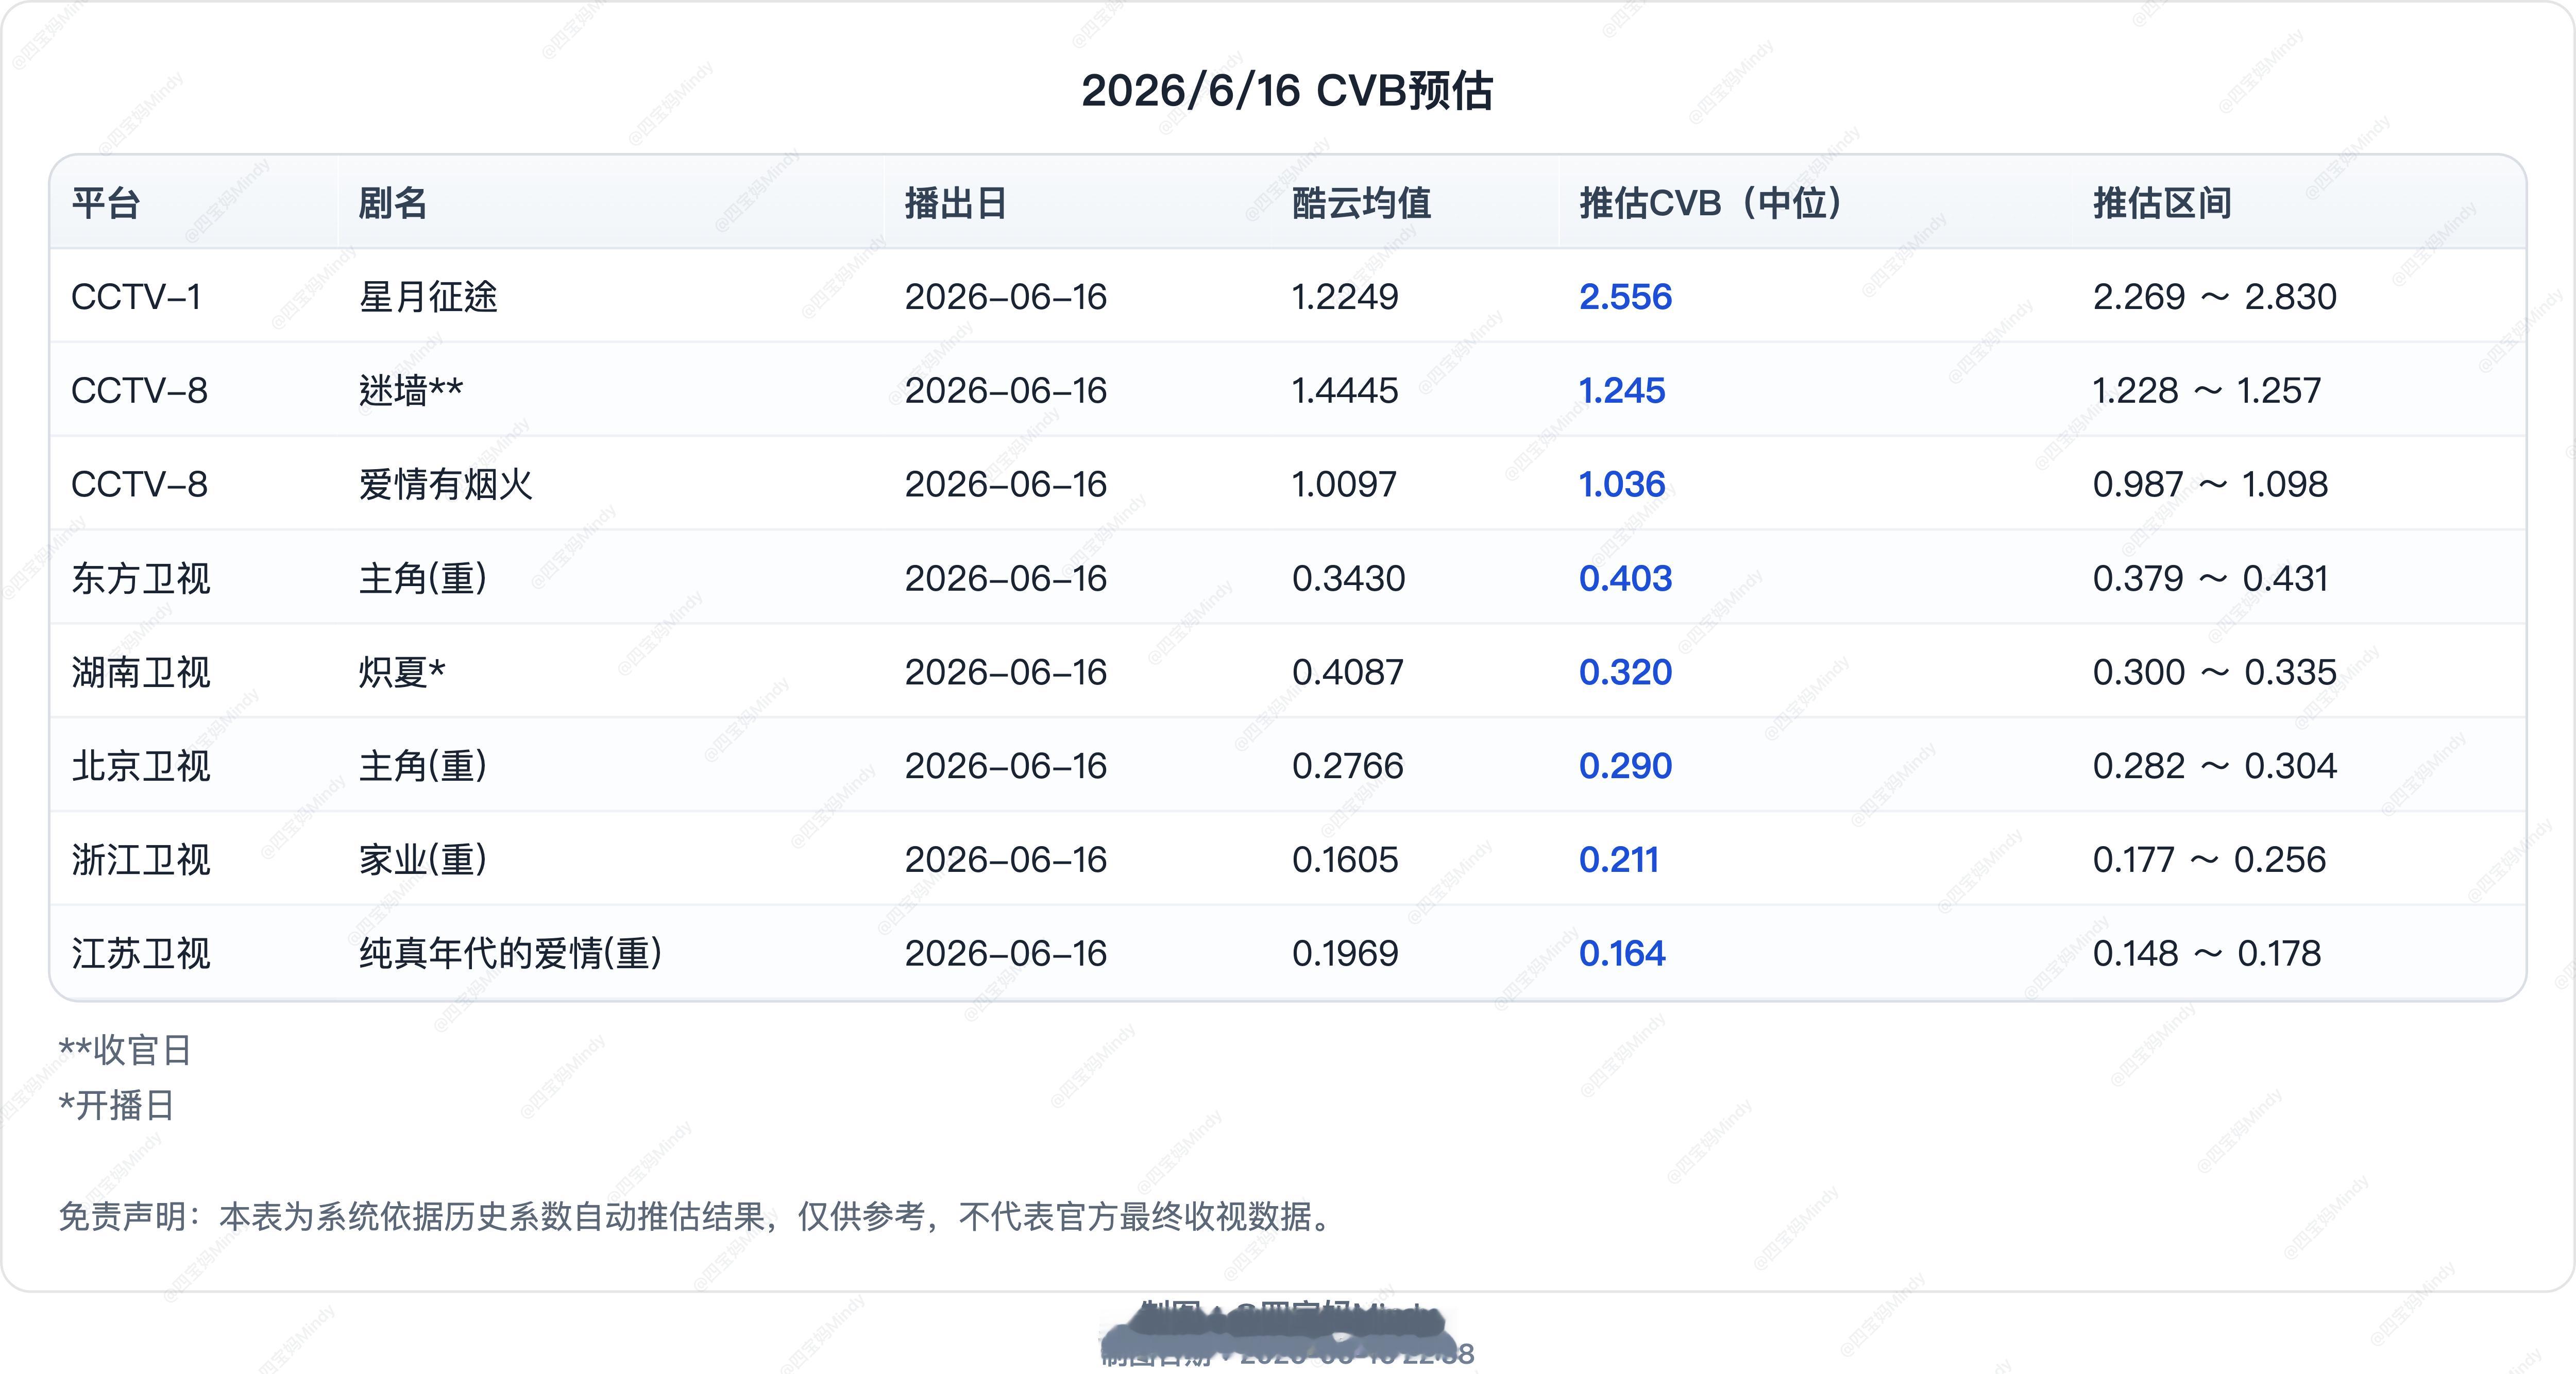Screen dimensions: 2576x1374
Task: Click the 播出日 column header
Action: 956,203
